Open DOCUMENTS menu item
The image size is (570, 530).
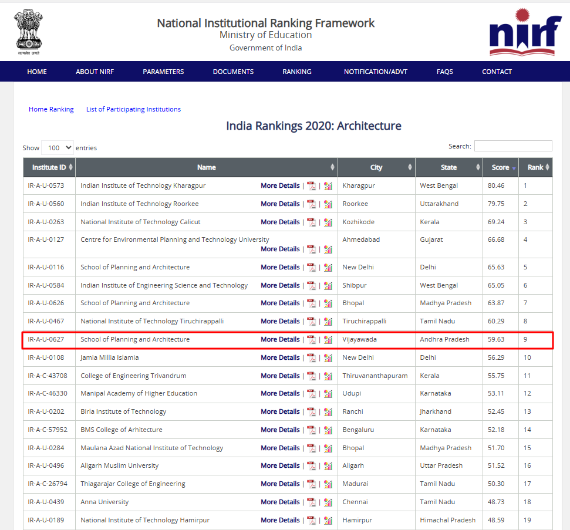pos(233,72)
